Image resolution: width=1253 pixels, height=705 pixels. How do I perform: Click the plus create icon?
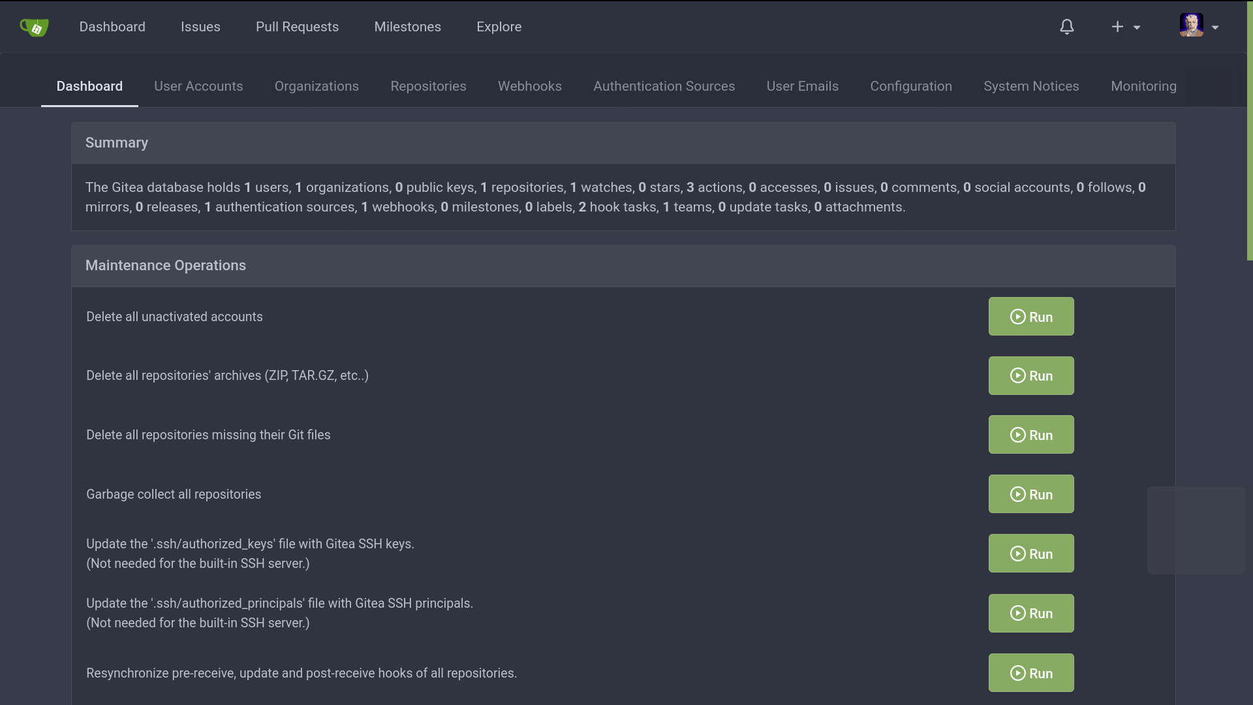(1117, 27)
